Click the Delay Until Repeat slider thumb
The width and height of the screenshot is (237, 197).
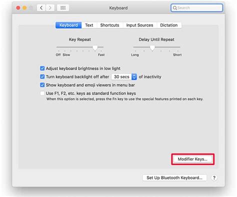[152, 48]
